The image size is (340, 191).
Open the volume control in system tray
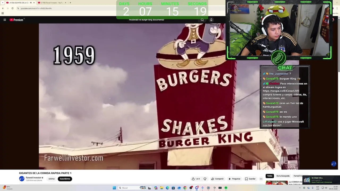[326, 188]
